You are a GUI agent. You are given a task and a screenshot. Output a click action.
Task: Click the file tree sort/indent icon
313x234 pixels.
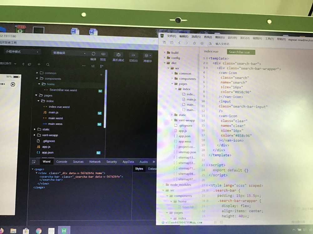(93, 66)
